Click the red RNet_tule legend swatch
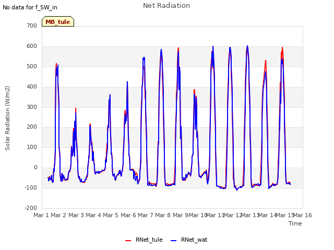 (x=128, y=241)
